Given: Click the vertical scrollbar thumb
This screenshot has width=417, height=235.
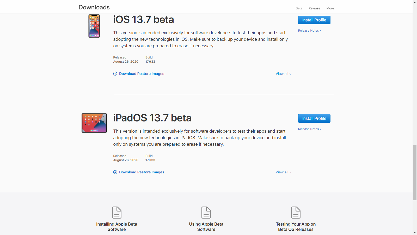Looking at the screenshot, I should 415,173.
